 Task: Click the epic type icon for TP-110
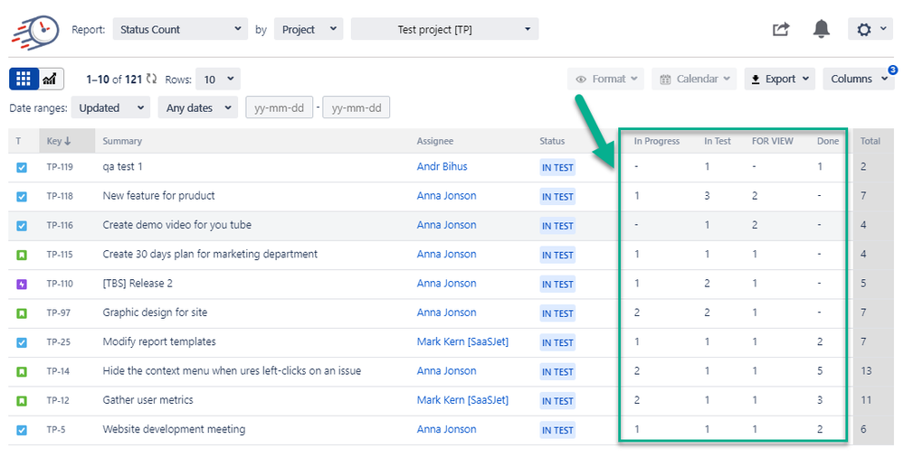click(x=22, y=284)
